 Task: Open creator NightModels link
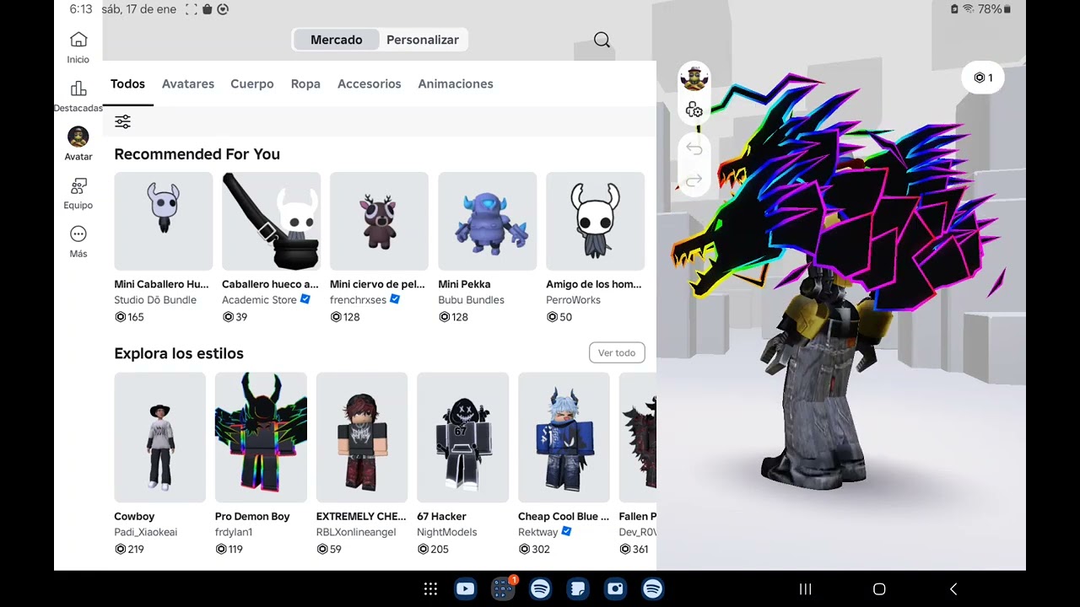(x=447, y=532)
